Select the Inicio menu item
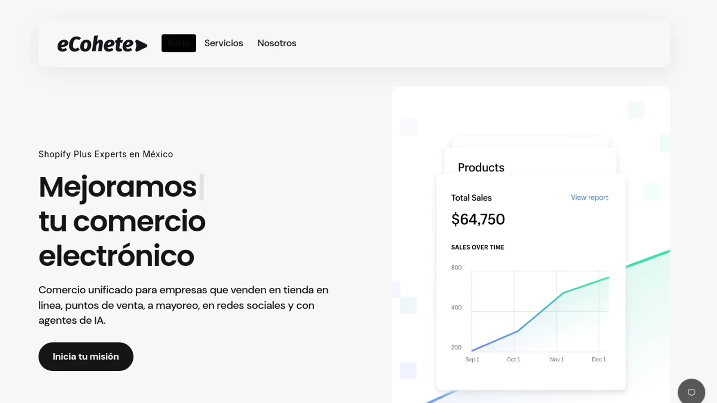The height and width of the screenshot is (403, 717). pos(179,43)
